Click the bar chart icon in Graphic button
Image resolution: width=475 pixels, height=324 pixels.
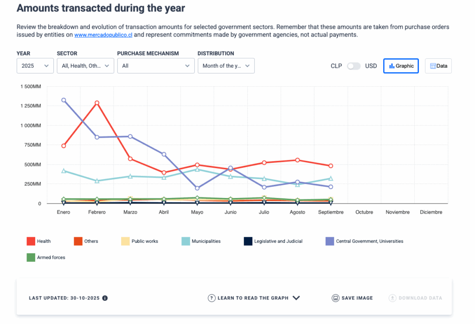(x=392, y=66)
